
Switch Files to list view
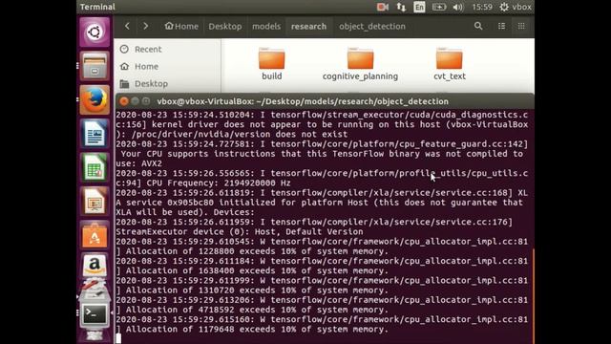point(501,26)
